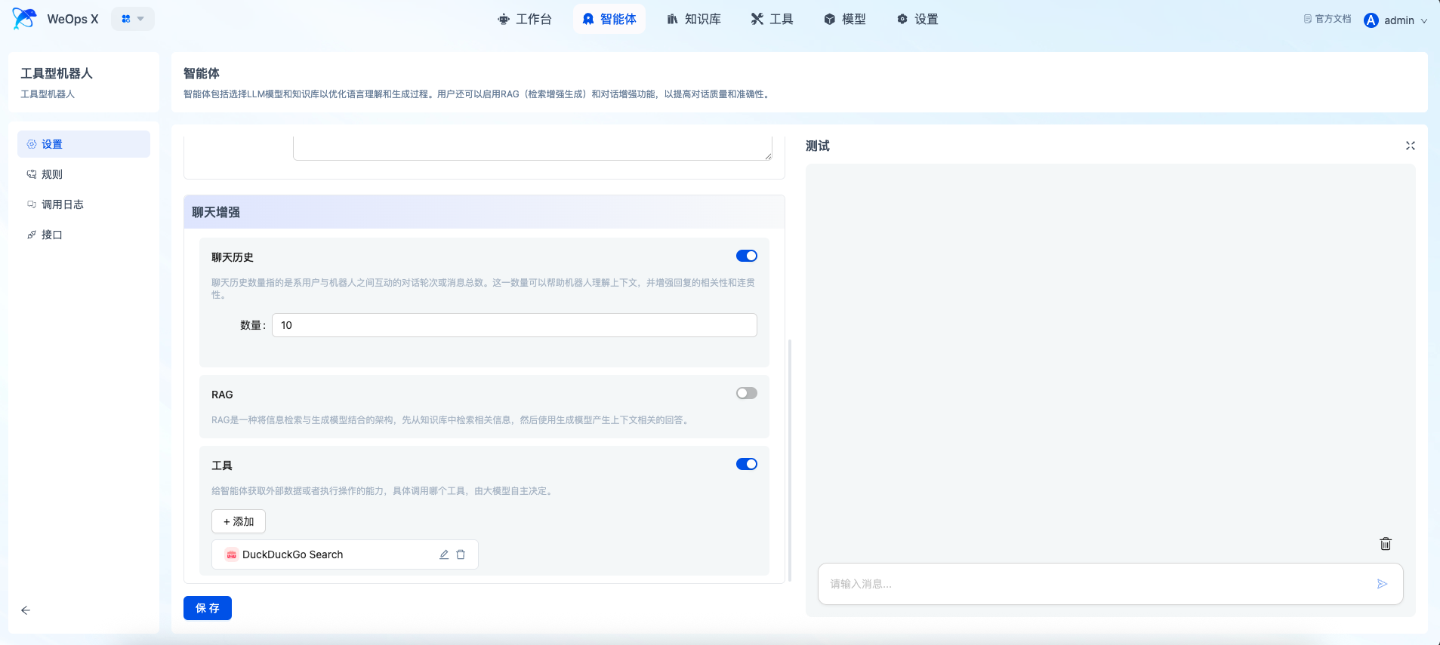This screenshot has width=1440, height=645.
Task: Send the message with arrow icon
Action: [x=1383, y=584]
